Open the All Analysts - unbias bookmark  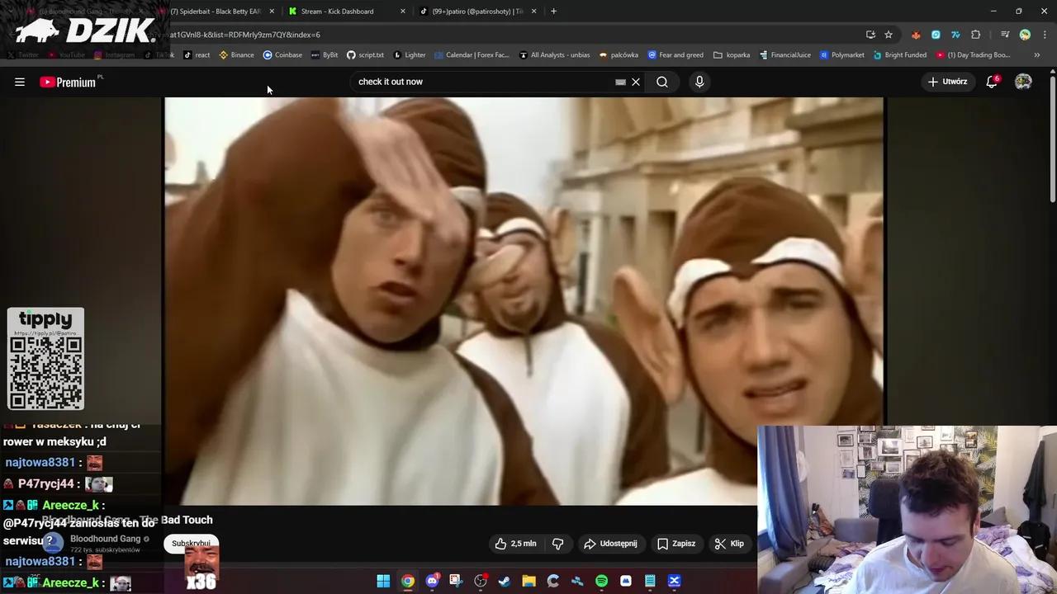point(554,55)
